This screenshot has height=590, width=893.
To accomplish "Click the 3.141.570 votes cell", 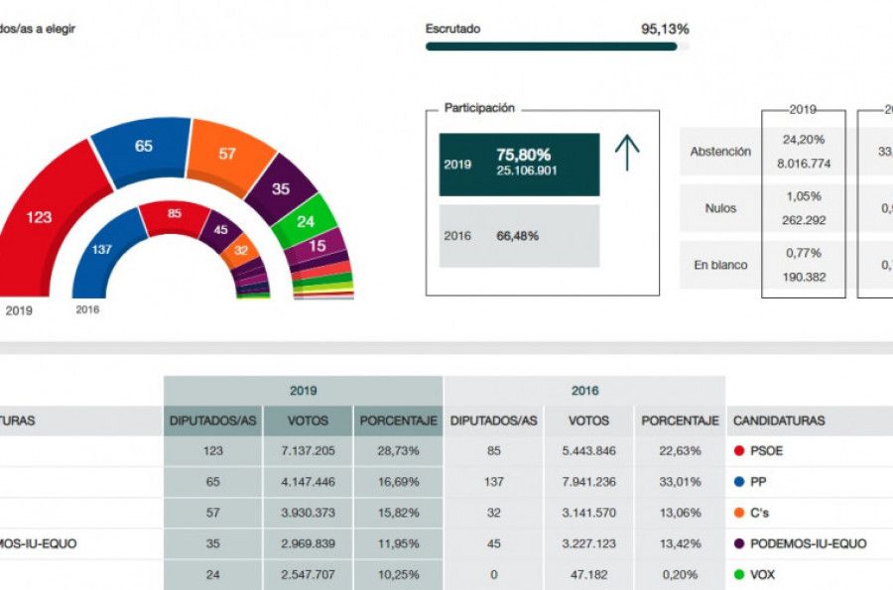I will click(x=588, y=513).
